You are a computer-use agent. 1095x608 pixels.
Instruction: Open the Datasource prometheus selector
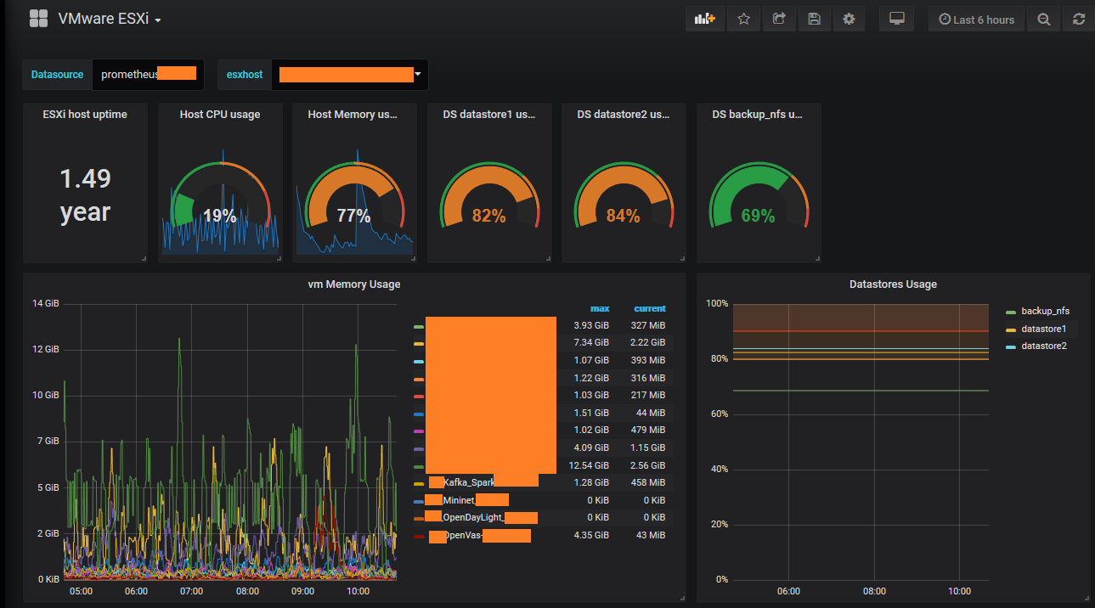(149, 75)
